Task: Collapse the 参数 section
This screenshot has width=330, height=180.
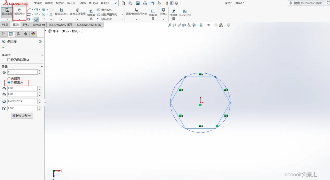Action: point(42,67)
